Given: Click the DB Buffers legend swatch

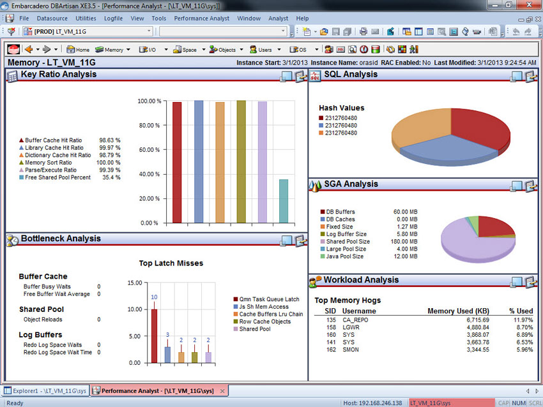Looking at the screenshot, I should pyautogui.click(x=323, y=212).
